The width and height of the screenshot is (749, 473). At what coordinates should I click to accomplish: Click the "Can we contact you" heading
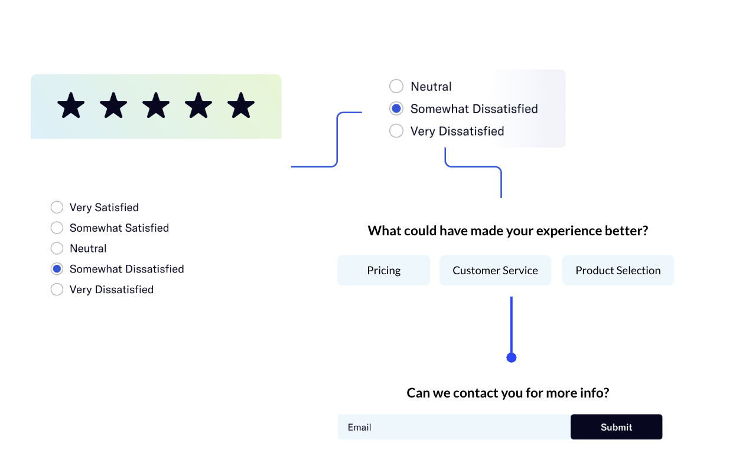coord(508,393)
